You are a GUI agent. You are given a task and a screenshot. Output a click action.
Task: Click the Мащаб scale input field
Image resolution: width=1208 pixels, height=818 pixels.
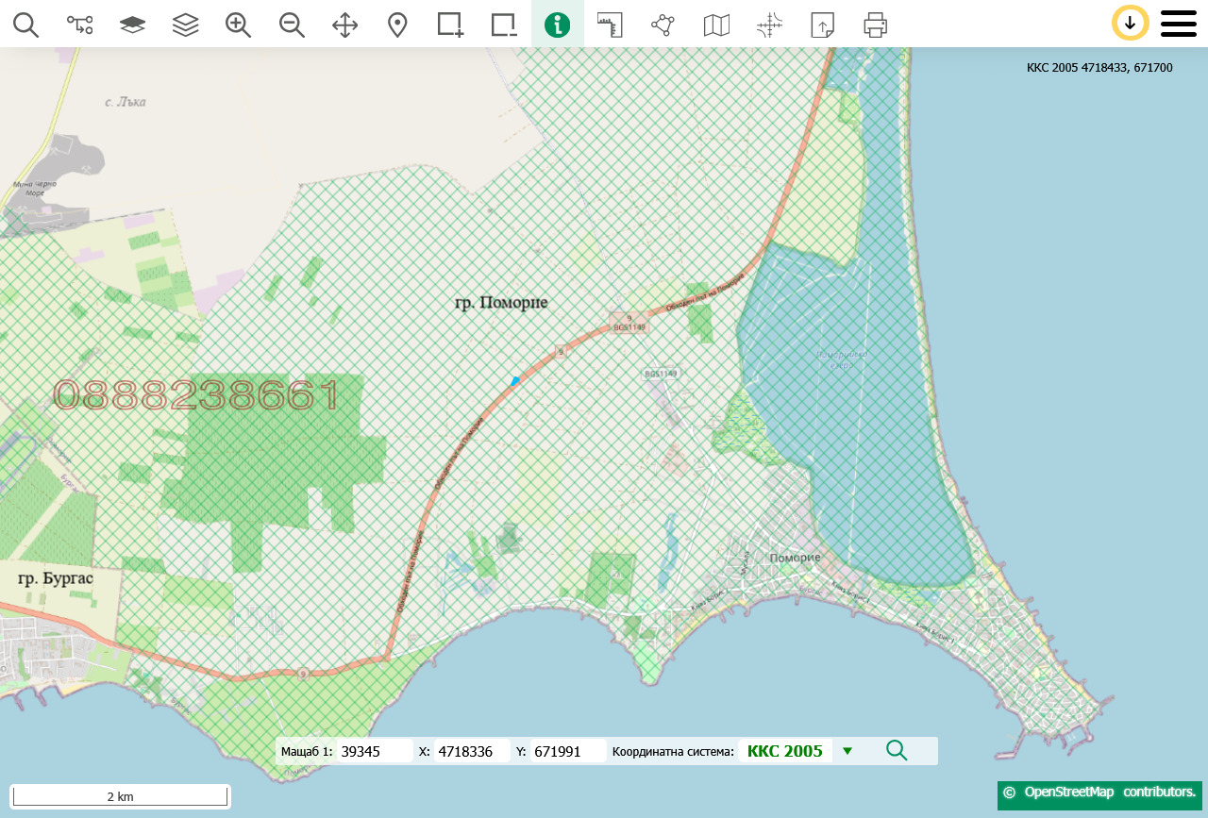tap(374, 751)
